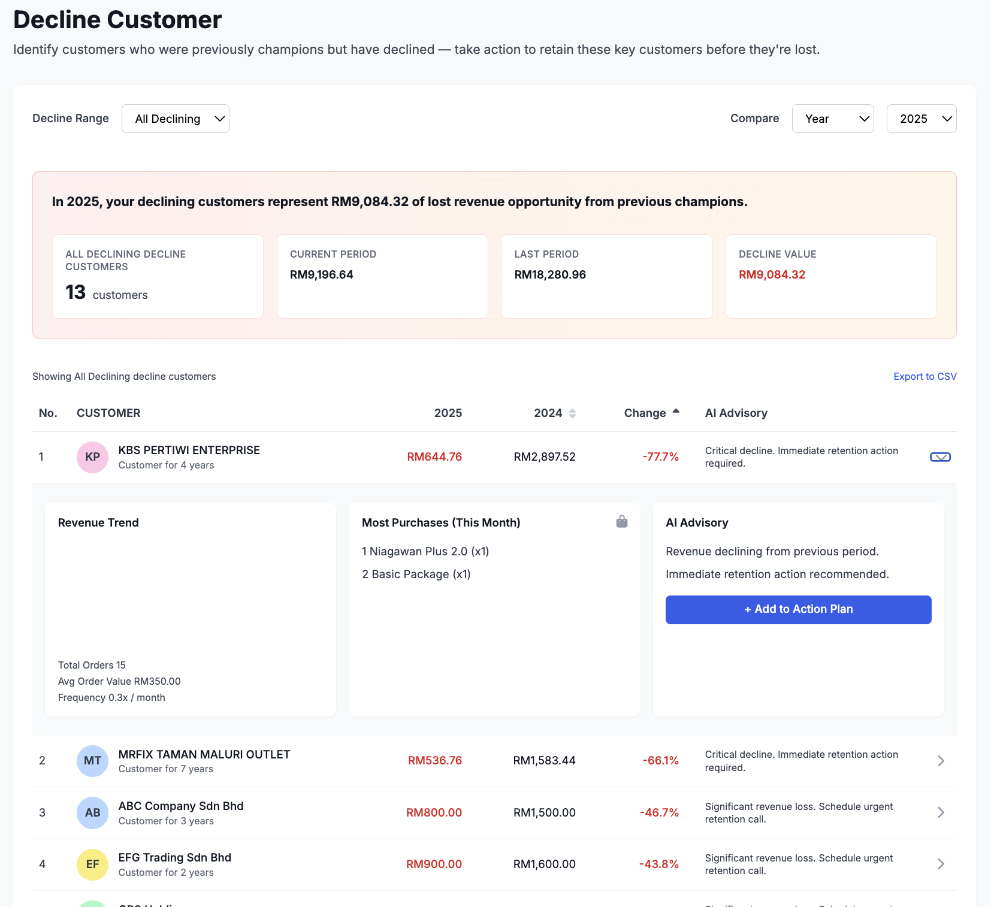Expand details for MRFIX TAMAN MALURI OUTLET

coord(940,761)
